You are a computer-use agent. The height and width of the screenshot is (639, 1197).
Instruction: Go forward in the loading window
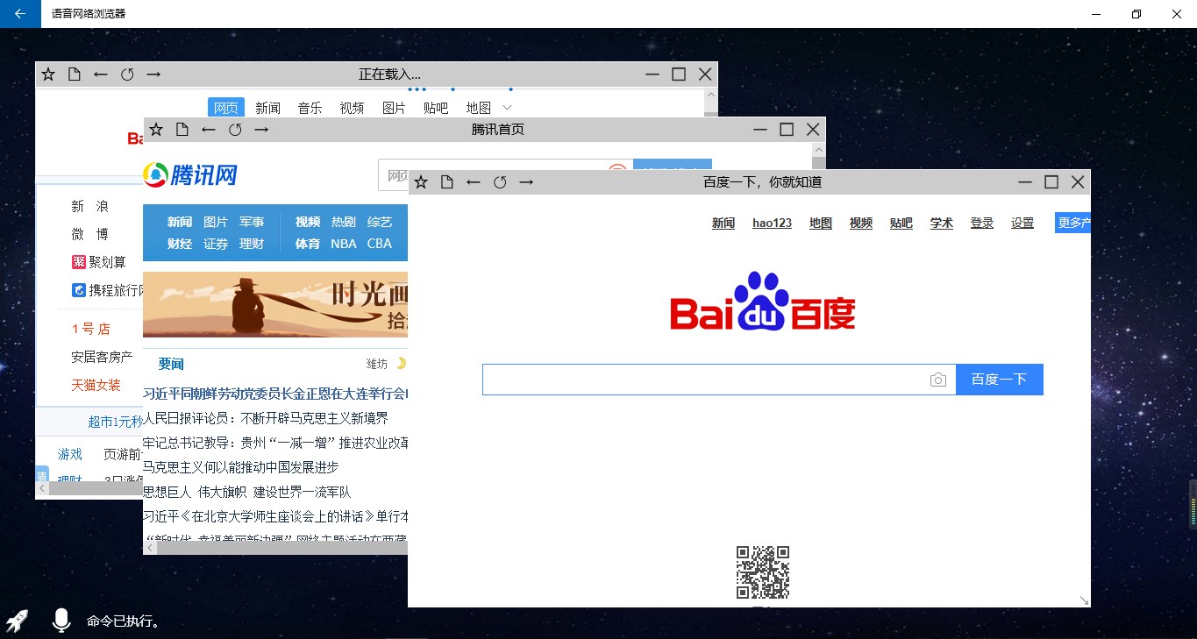tap(153, 75)
